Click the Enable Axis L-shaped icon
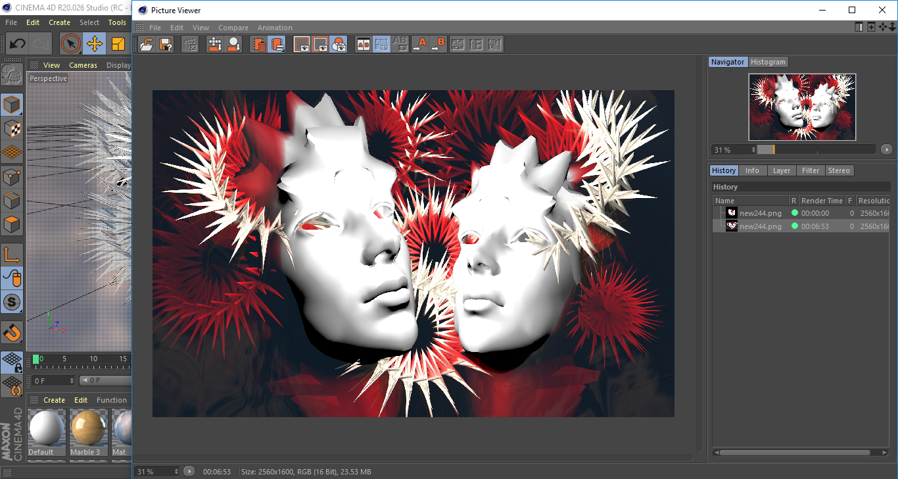The width and height of the screenshot is (898, 479). pos(12,255)
